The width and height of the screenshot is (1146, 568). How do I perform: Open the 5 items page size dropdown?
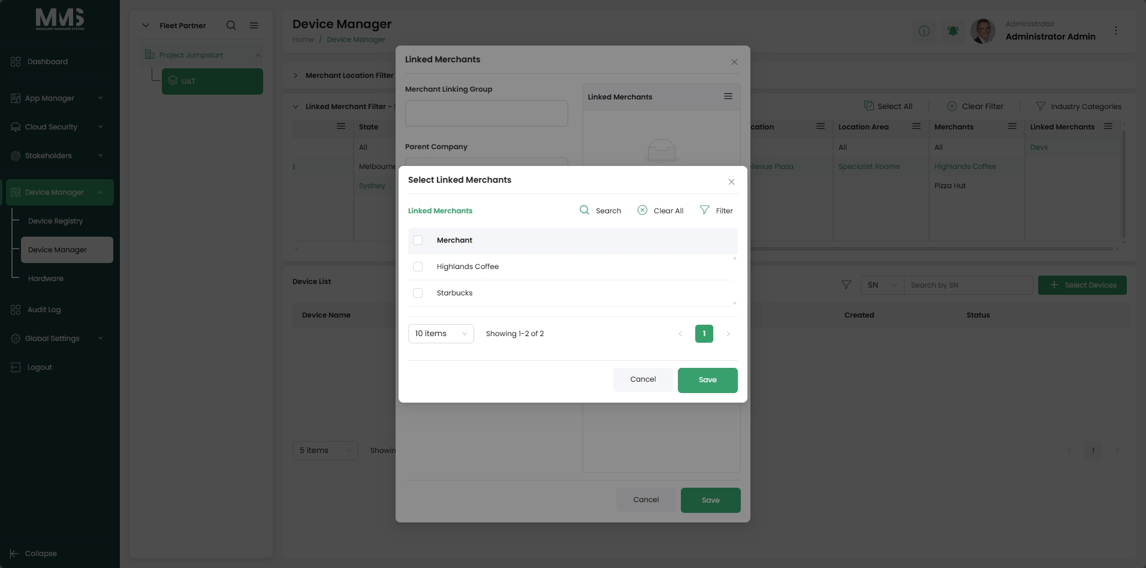point(325,451)
